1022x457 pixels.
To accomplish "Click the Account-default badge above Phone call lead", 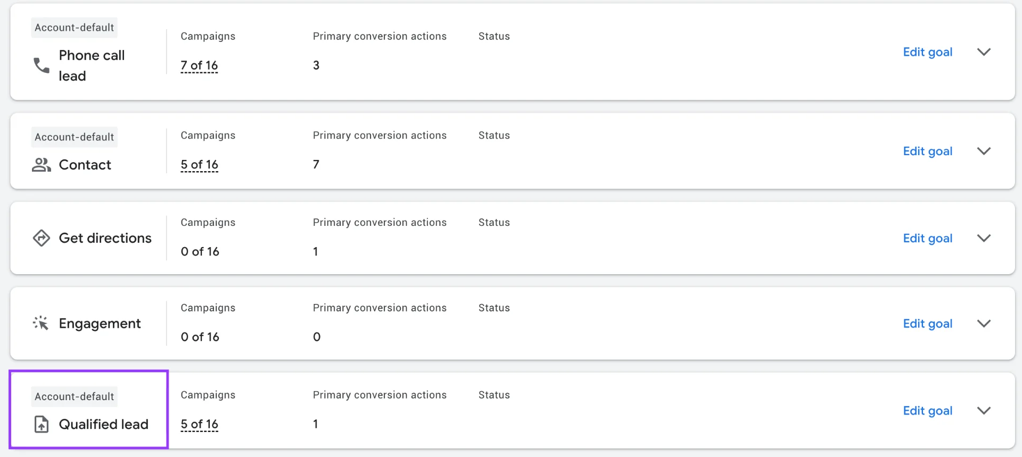I will click(x=74, y=27).
